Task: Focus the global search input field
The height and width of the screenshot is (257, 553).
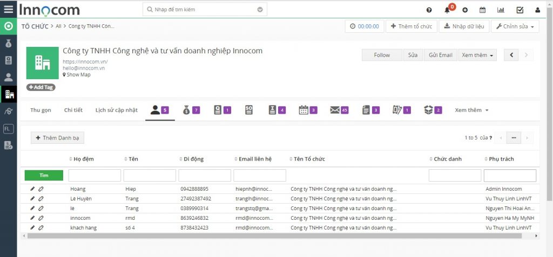Action: coord(205,10)
